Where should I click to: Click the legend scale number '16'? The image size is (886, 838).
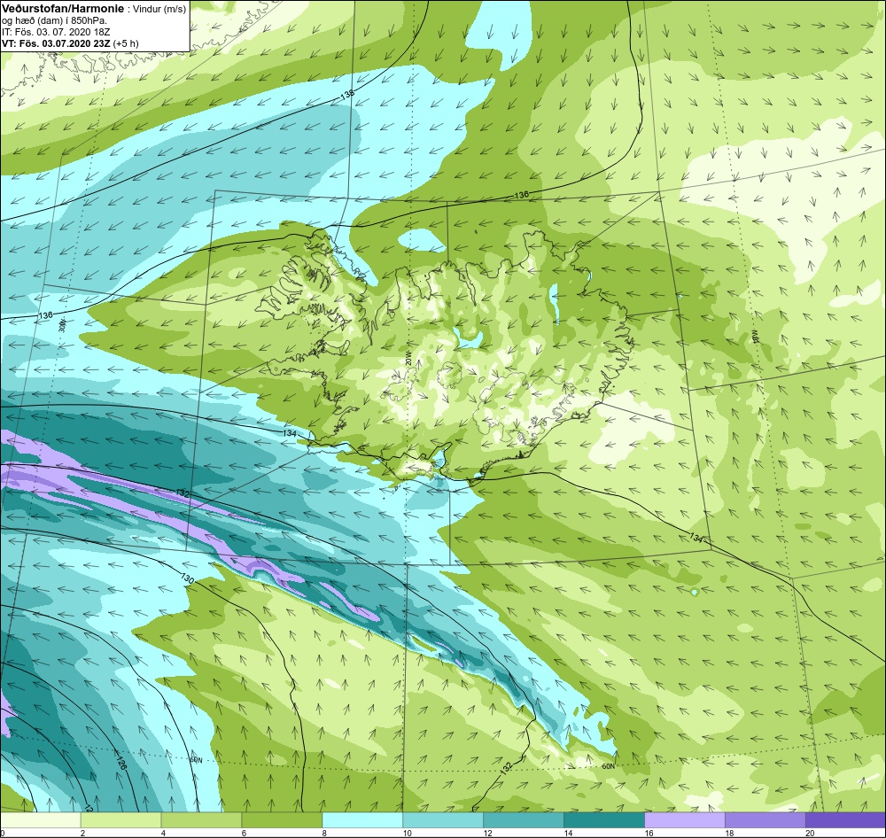point(649,833)
